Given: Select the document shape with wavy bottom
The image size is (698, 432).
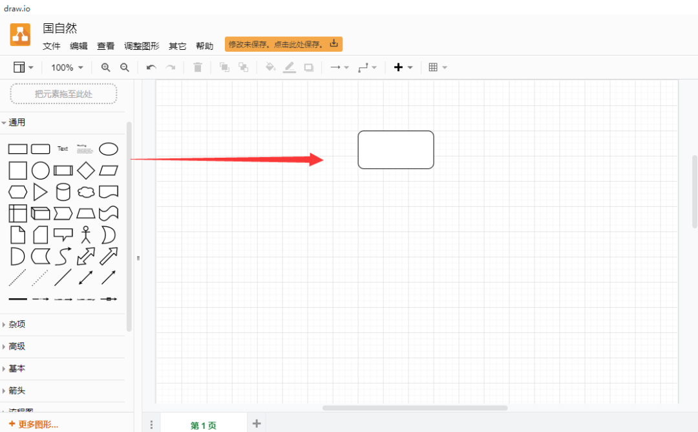Looking at the screenshot, I should tap(109, 192).
